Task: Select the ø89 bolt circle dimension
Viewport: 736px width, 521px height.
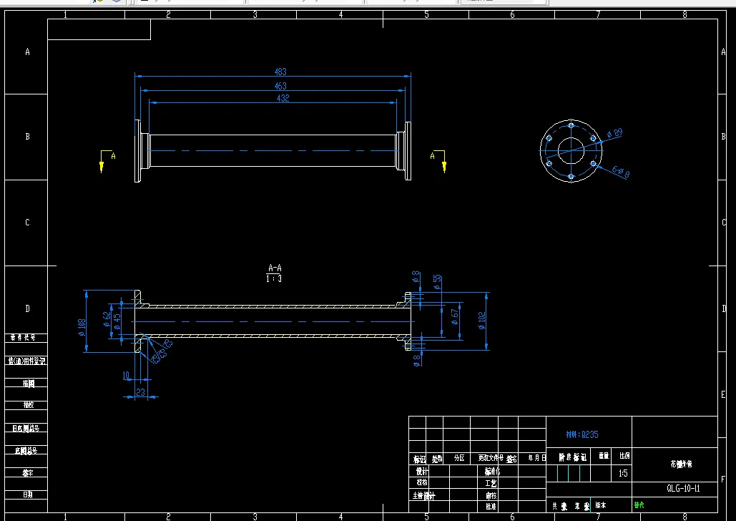Action: pyautogui.click(x=614, y=133)
